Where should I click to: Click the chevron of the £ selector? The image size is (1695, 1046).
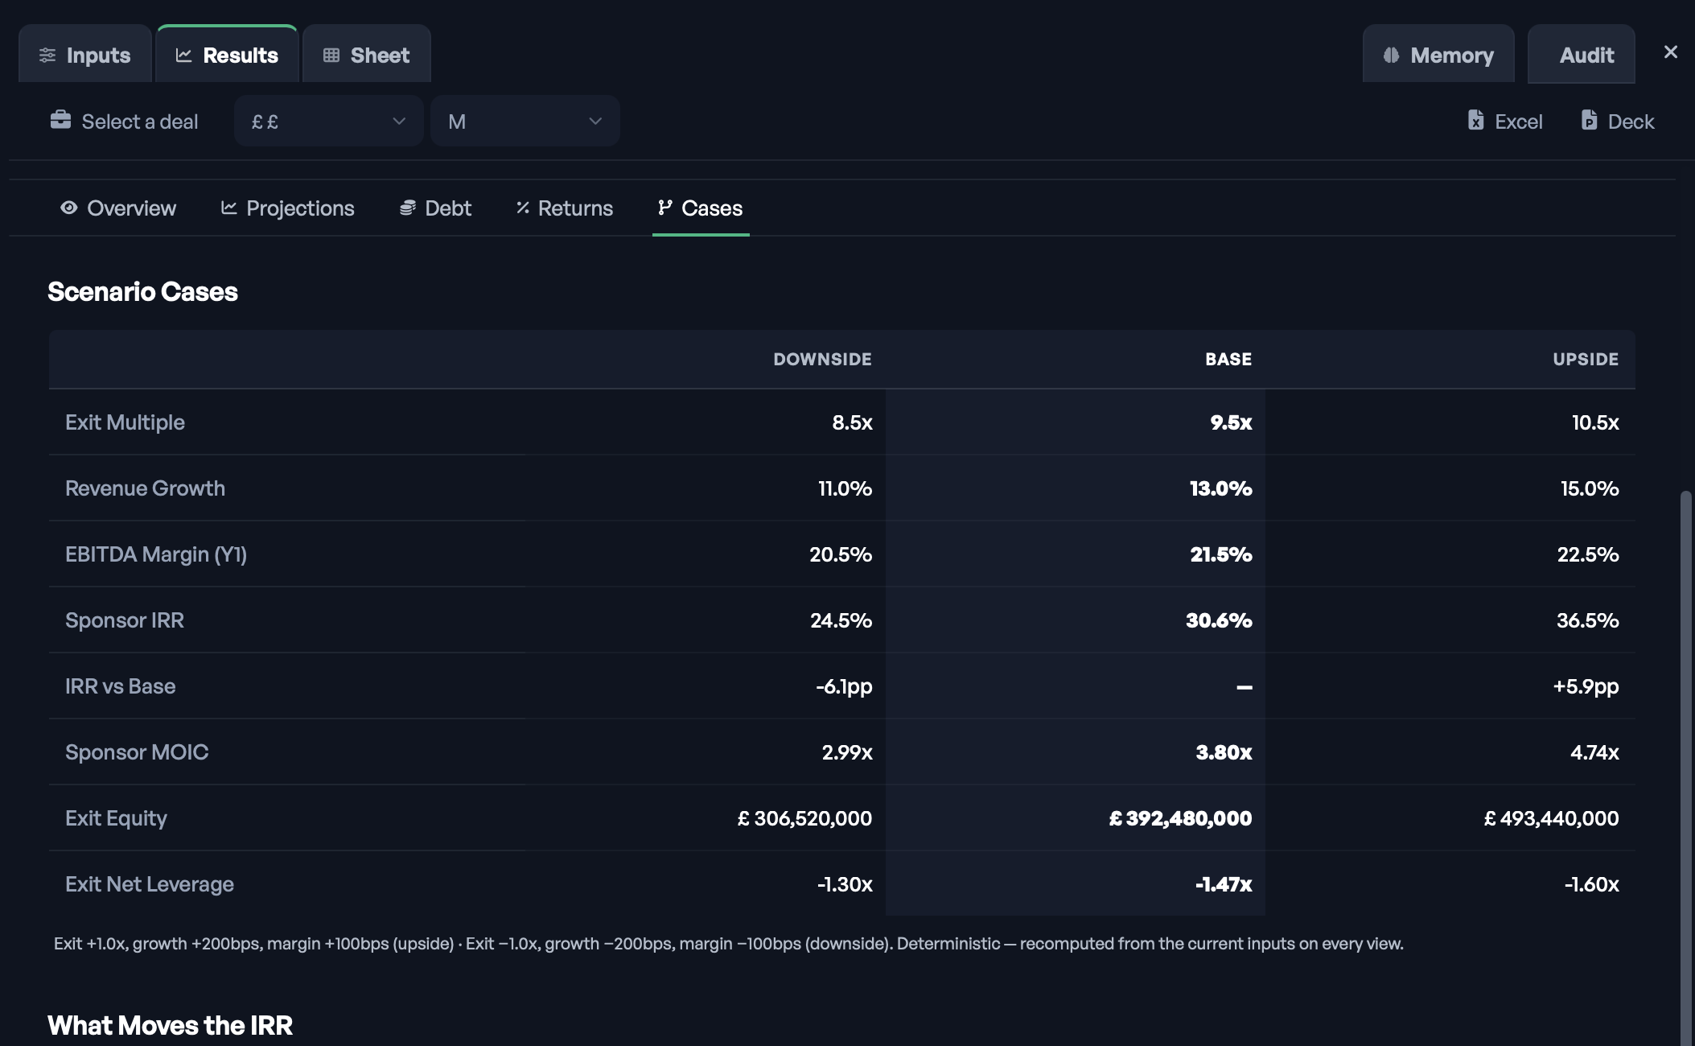pyautogui.click(x=398, y=121)
